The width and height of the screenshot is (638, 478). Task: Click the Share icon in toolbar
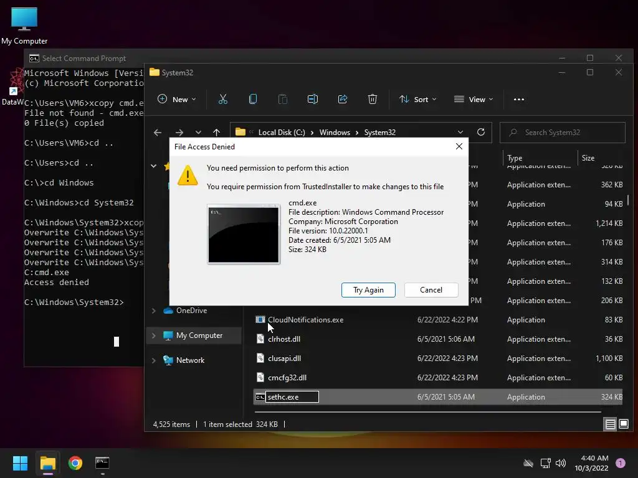[x=343, y=99]
